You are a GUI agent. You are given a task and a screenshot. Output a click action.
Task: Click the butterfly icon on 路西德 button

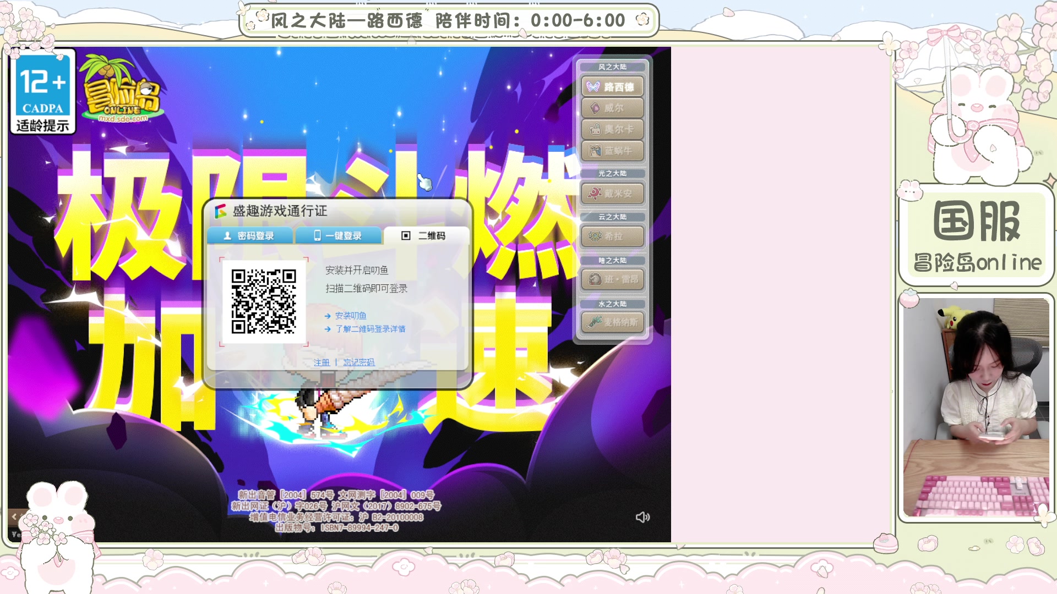593,87
